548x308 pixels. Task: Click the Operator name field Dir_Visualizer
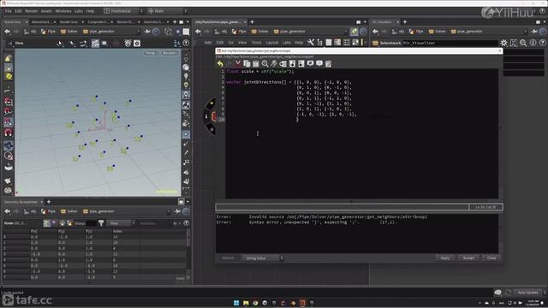(x=450, y=43)
